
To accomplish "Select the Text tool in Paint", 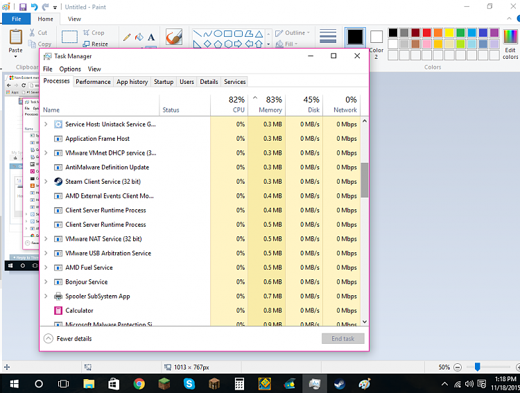I will tap(151, 37).
